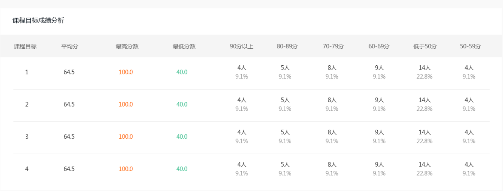Click 14人 cell in course target 1 row
Screen dimensions: 503x191
[x=424, y=68]
